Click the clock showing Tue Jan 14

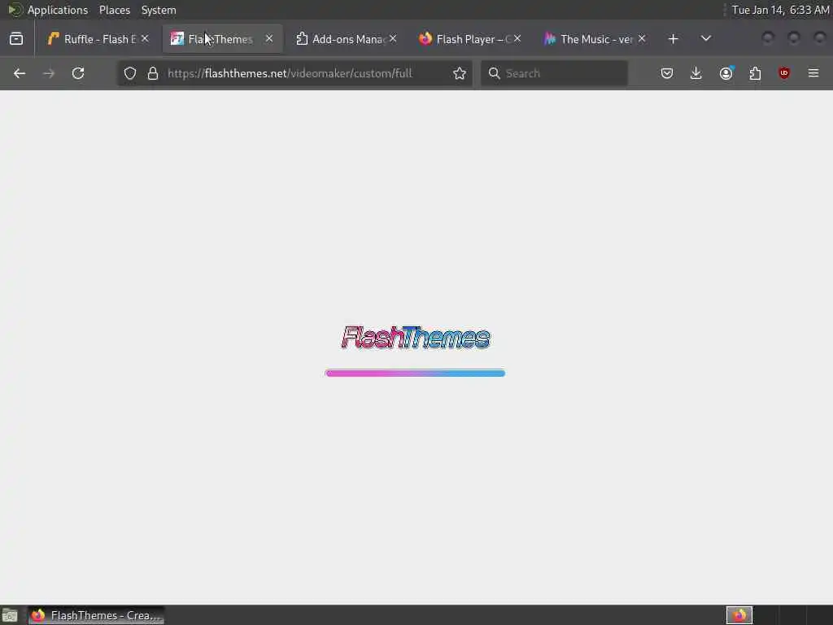point(780,10)
